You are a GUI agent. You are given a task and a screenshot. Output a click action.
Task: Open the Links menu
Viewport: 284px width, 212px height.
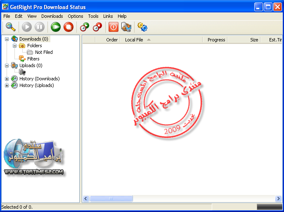[108, 16]
